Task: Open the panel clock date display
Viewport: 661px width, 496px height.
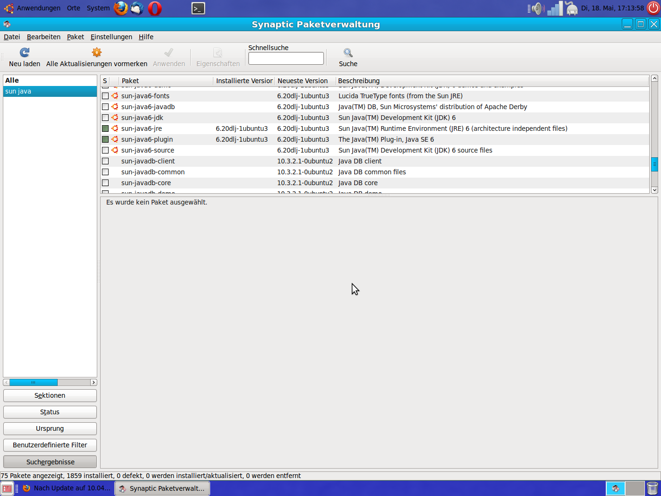Action: click(612, 8)
